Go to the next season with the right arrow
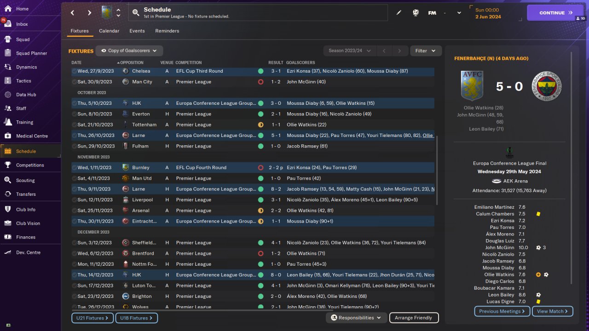The height and width of the screenshot is (331, 589). 400,51
